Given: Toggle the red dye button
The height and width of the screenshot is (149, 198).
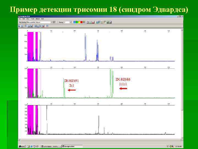Looking at the screenshot, I should (x=81, y=22).
